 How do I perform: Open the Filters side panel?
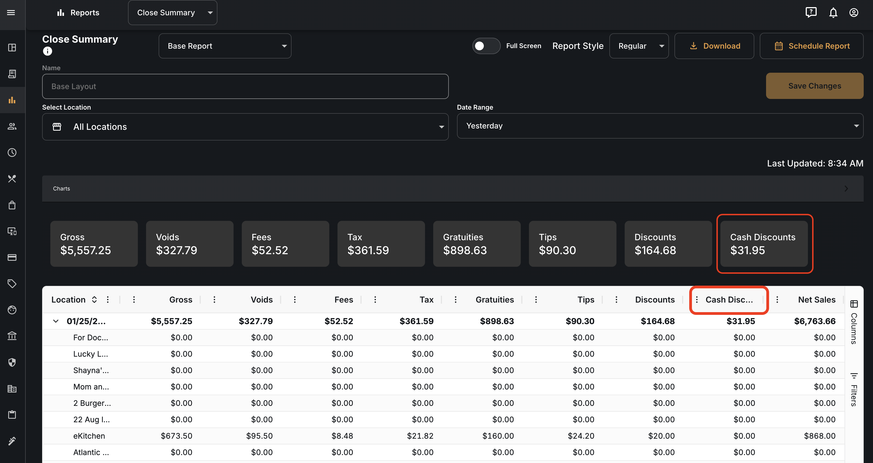point(854,389)
